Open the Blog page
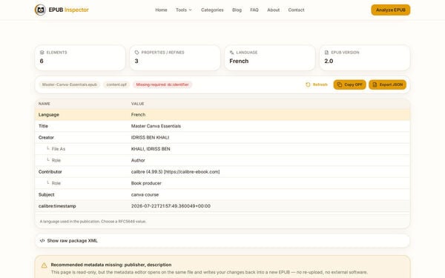The width and height of the screenshot is (445, 278). click(237, 10)
